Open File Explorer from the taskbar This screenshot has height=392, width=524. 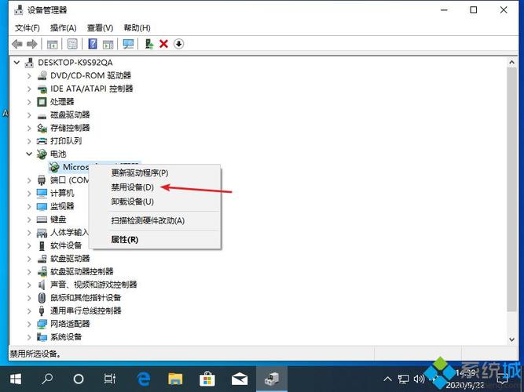175,379
